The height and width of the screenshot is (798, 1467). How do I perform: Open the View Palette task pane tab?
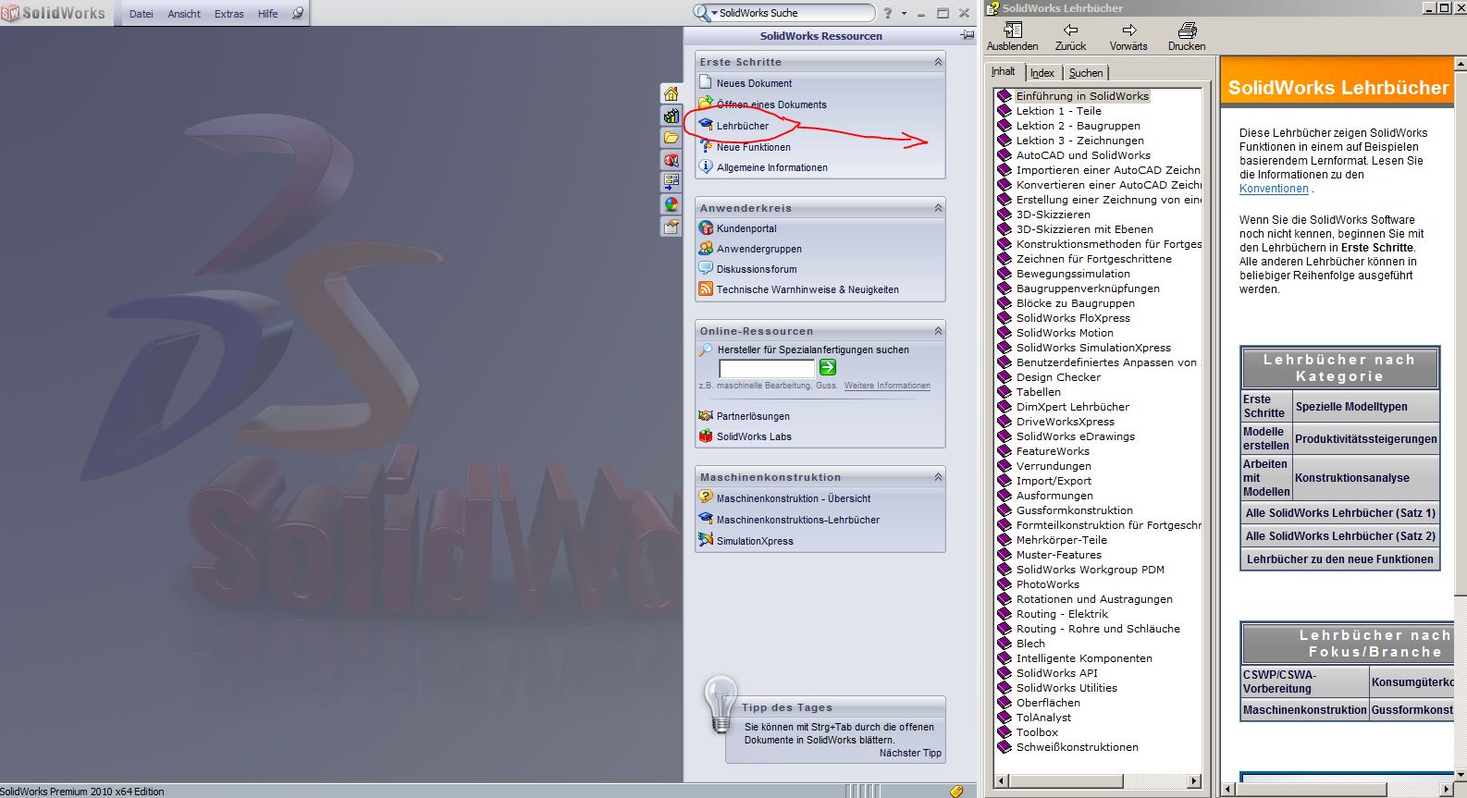(671, 182)
